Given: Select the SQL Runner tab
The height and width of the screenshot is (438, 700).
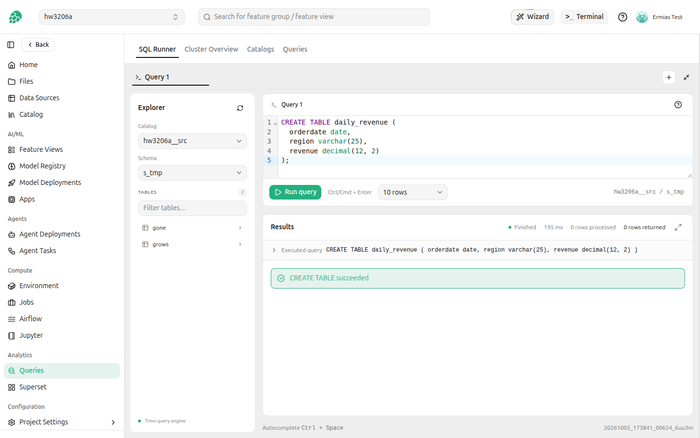Looking at the screenshot, I should 157,49.
